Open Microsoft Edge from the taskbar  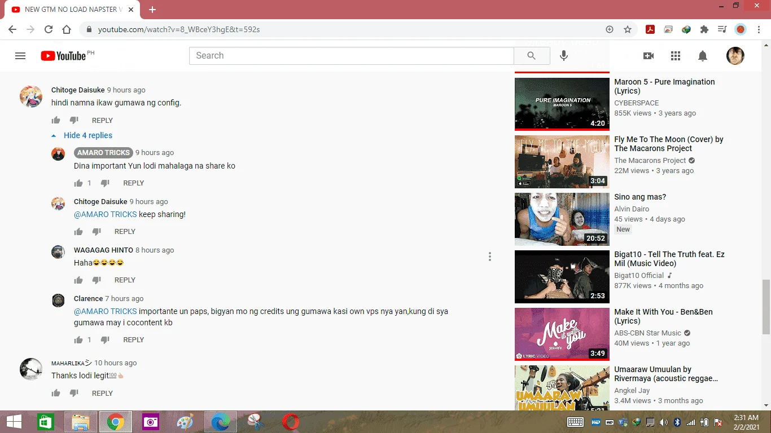point(220,422)
